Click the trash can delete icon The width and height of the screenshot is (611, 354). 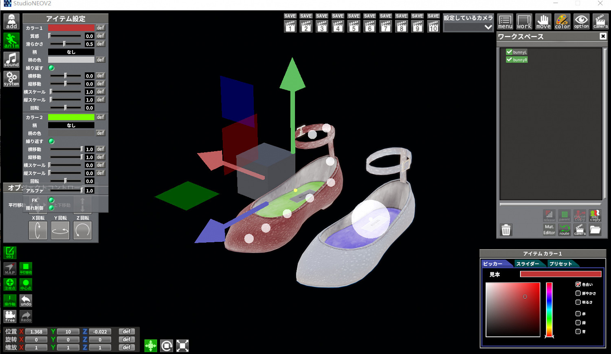click(x=506, y=230)
